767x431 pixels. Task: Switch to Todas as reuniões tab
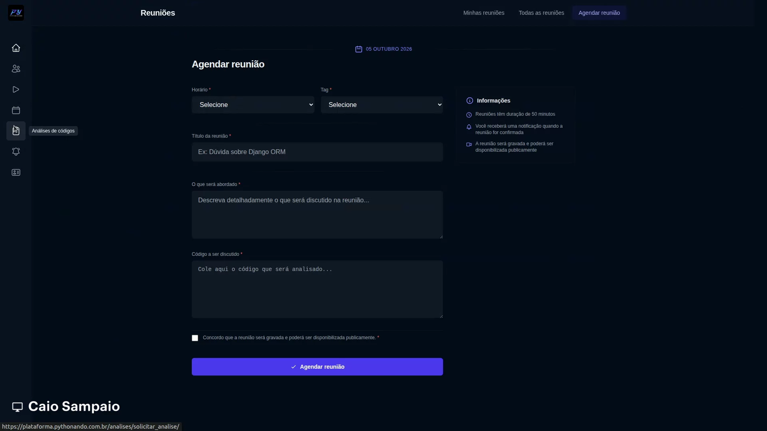tap(541, 13)
